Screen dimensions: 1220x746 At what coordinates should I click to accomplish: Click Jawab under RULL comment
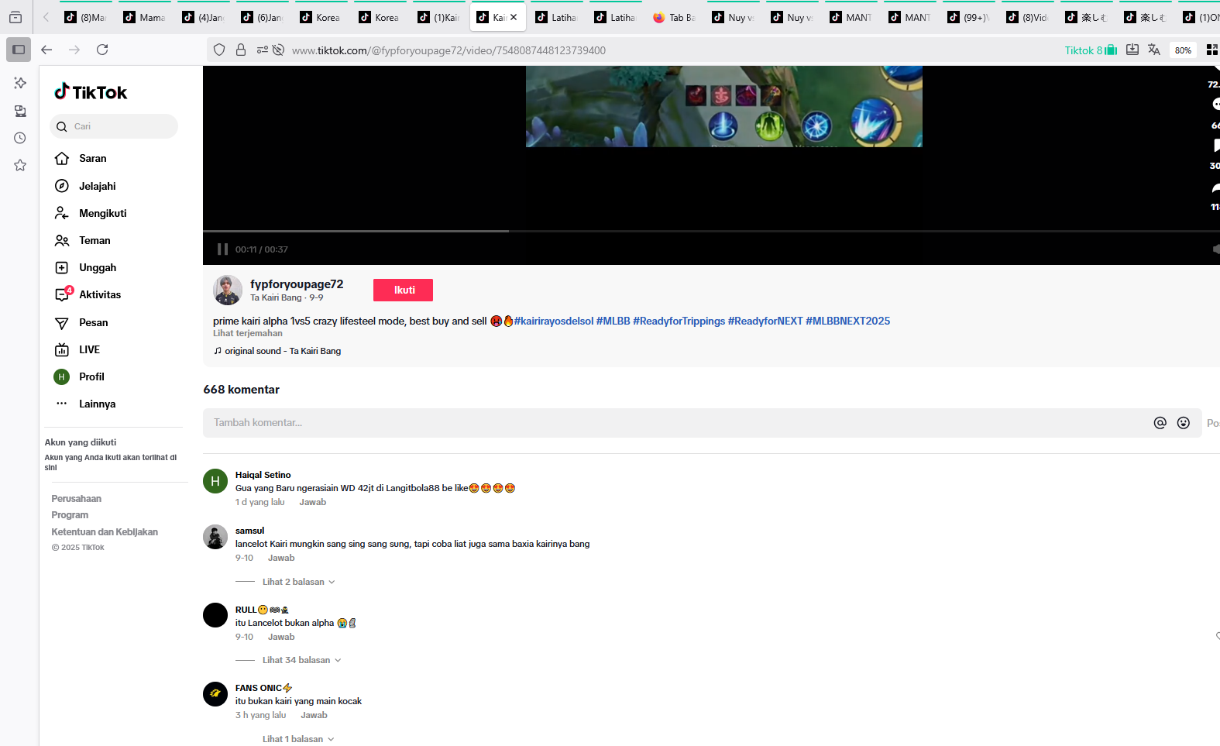click(281, 637)
